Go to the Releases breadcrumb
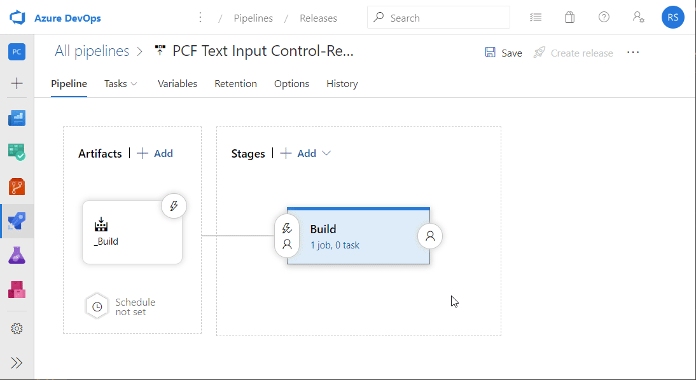Screen dimensions: 696x380 pyautogui.click(x=318, y=18)
